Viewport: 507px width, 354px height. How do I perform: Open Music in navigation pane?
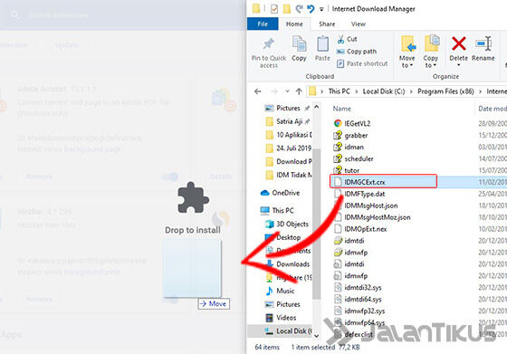pos(280,291)
